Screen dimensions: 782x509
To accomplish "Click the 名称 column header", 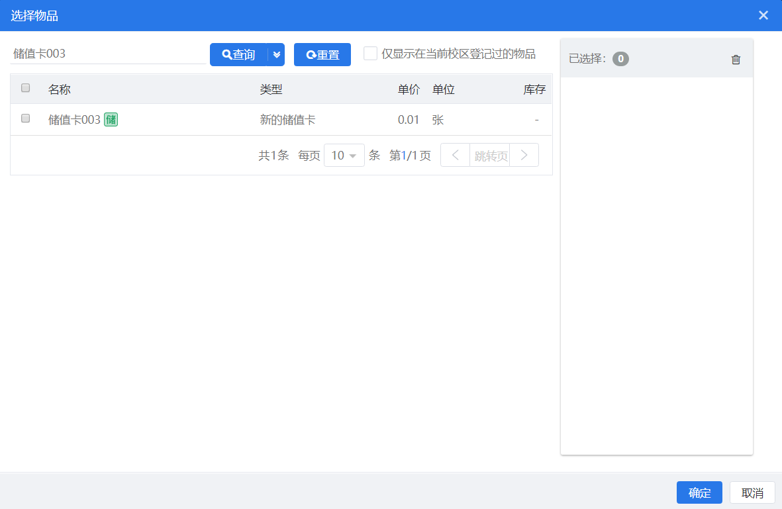I will tap(60, 89).
